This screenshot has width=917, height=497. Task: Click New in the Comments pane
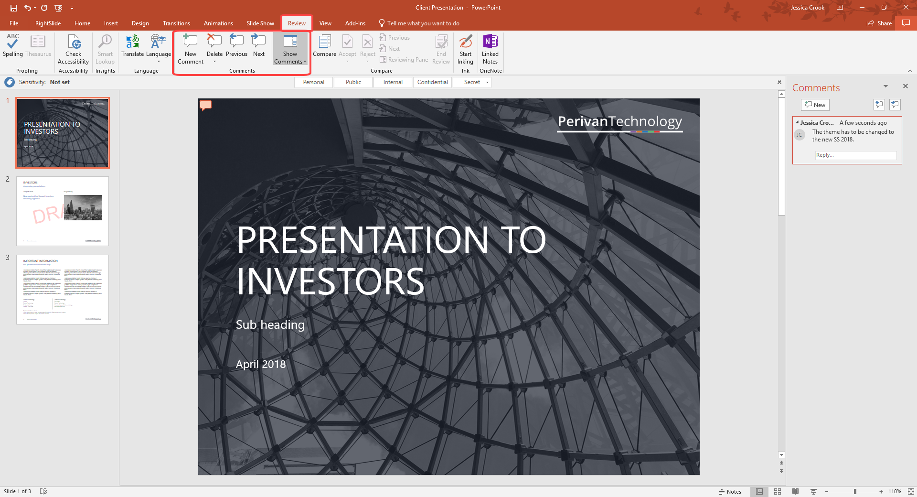[x=815, y=105]
